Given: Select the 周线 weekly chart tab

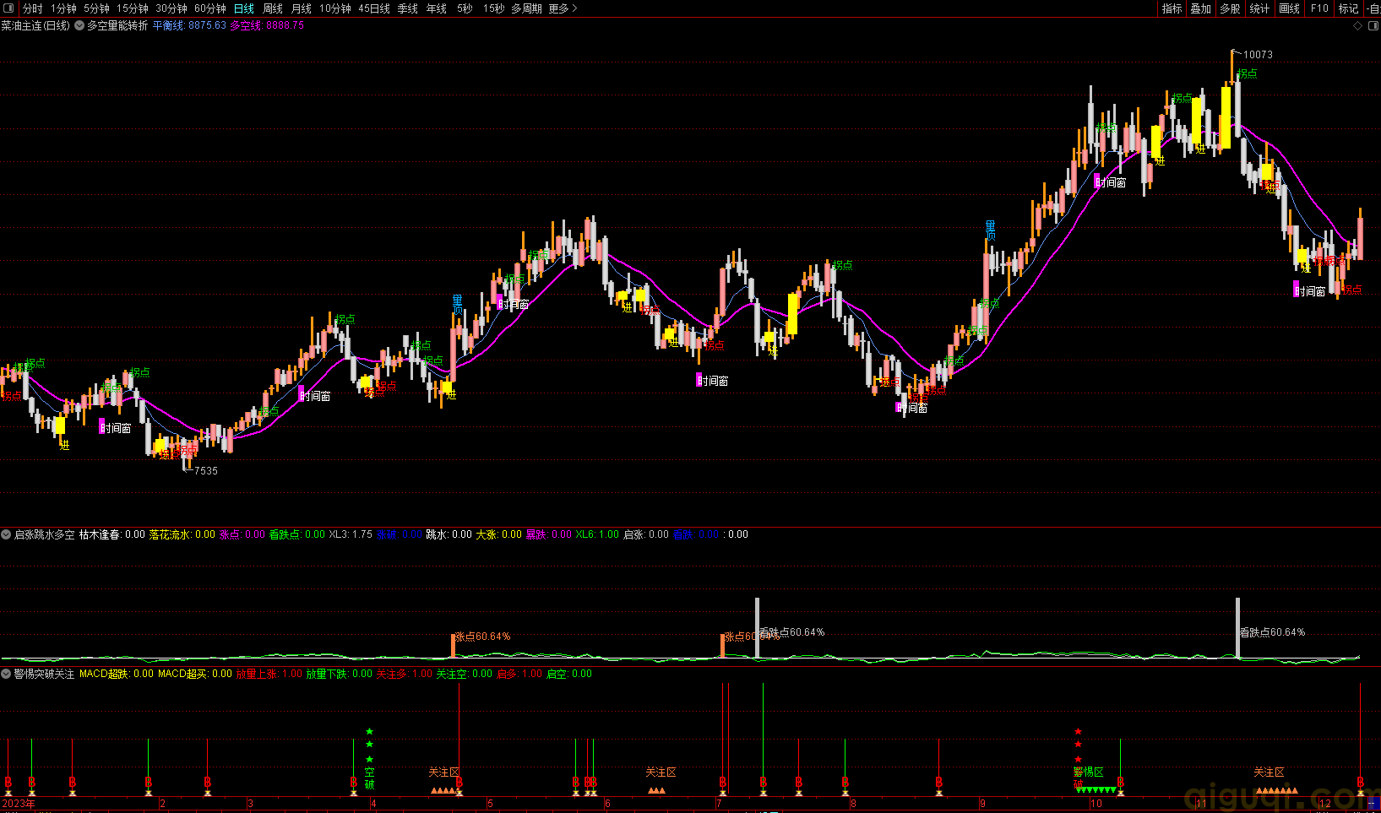Looking at the screenshot, I should click(x=273, y=8).
